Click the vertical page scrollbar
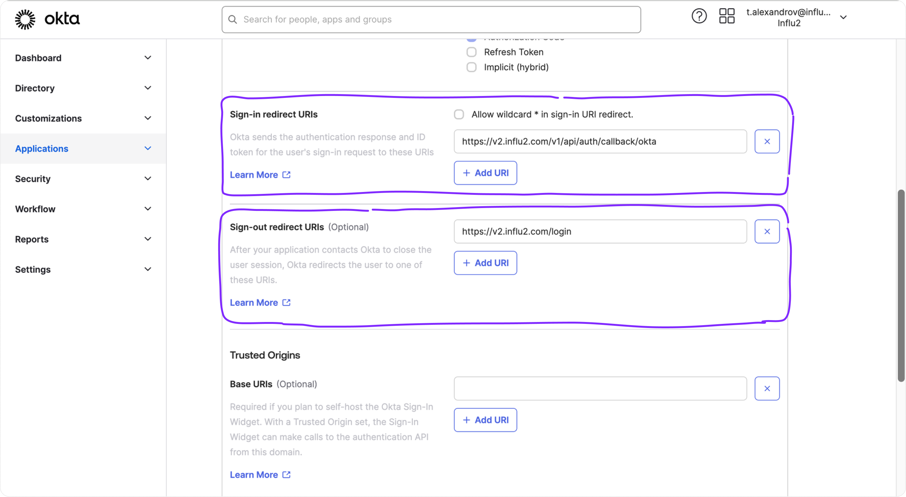This screenshot has height=497, width=906. pos(901,285)
